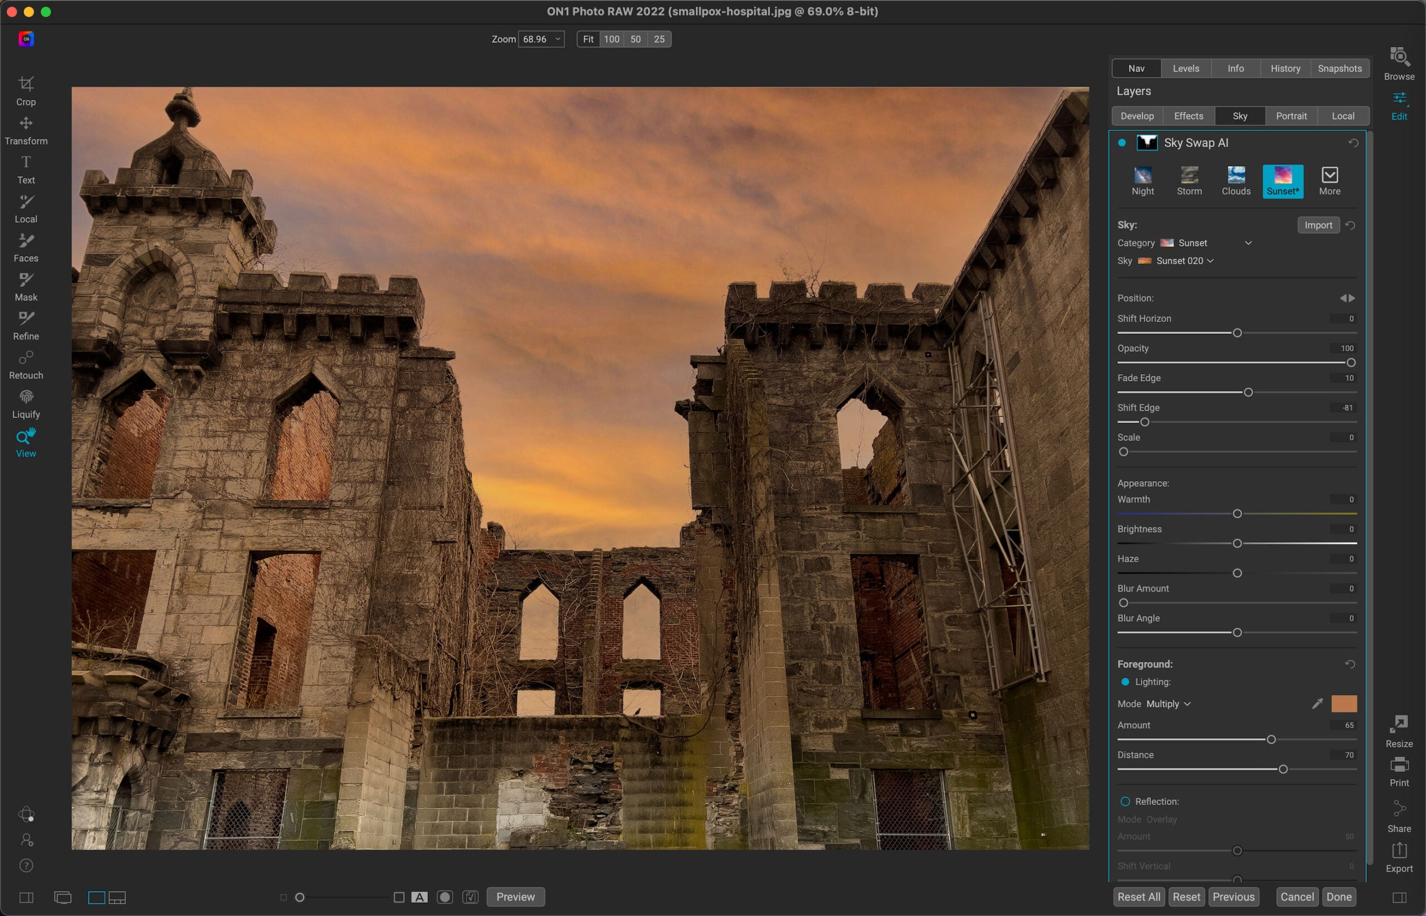Open the Zoom percentage dropdown
1426x916 pixels.
(541, 38)
